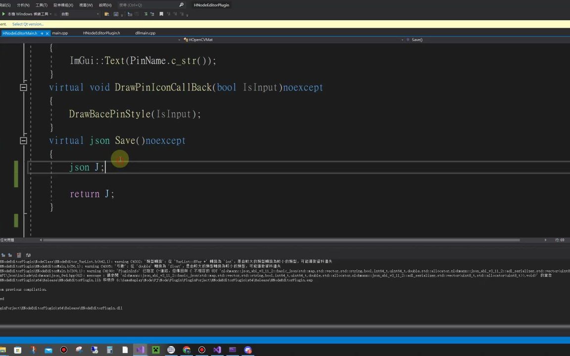Click the HNodeEditorPlugin solution name button
Viewport: 570px width, 356px height.
[212, 5]
